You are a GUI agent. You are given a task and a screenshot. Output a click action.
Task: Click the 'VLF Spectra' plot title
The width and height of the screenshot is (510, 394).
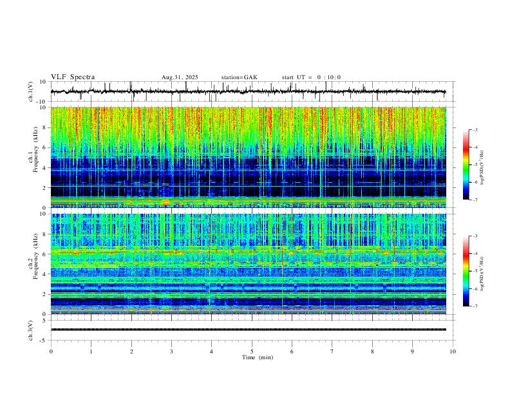[73, 77]
